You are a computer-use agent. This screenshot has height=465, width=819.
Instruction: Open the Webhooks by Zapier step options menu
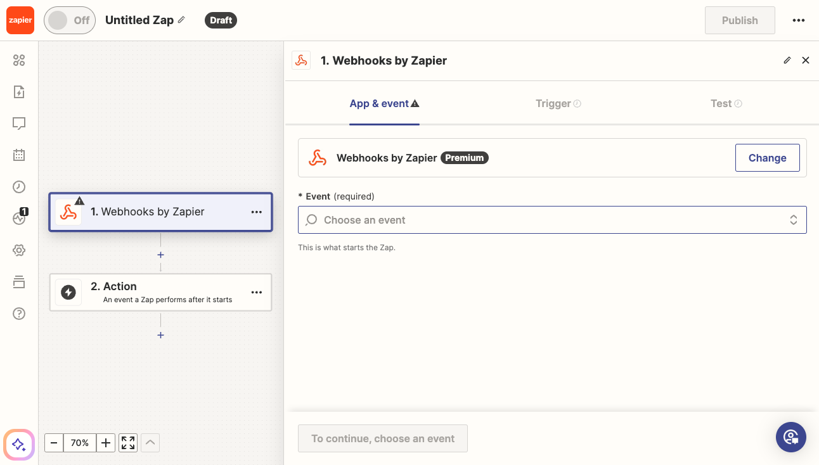[x=257, y=212]
